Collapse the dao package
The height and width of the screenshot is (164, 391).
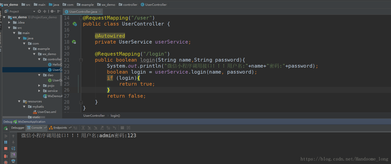39,75
